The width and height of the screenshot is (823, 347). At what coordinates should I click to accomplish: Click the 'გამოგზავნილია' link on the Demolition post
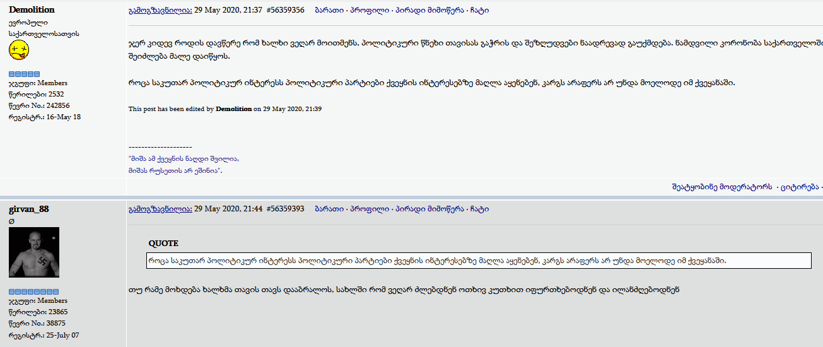coord(160,10)
